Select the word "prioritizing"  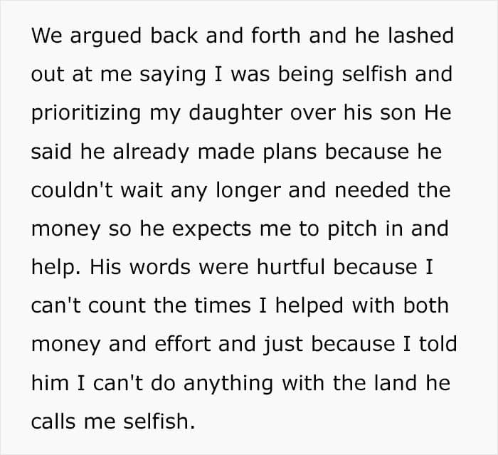click(86, 113)
